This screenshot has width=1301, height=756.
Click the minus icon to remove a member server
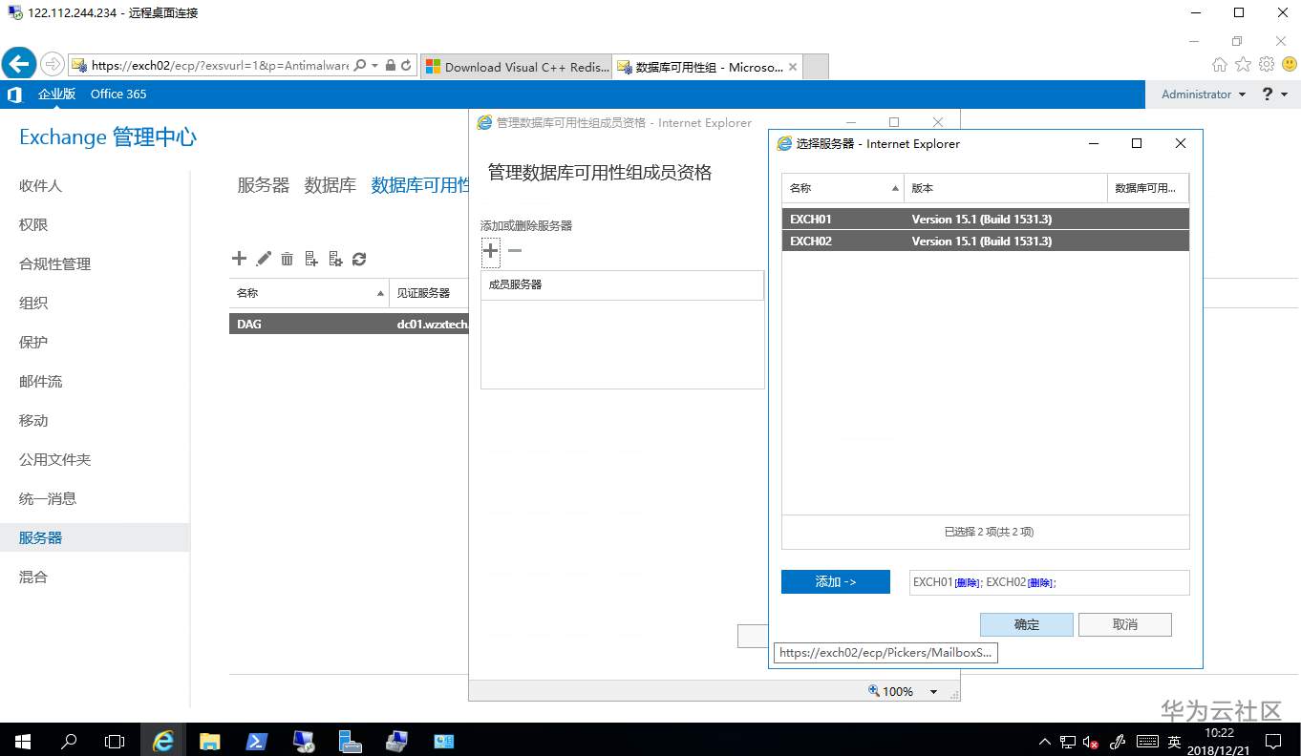tap(514, 251)
